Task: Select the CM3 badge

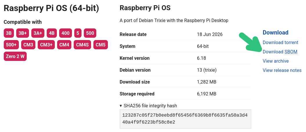Action: (28, 45)
